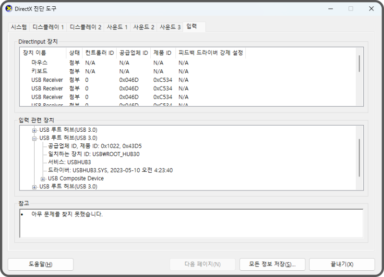Click the 다음 페이지(N) button
Screen dimensions: 384x277
coord(203,264)
